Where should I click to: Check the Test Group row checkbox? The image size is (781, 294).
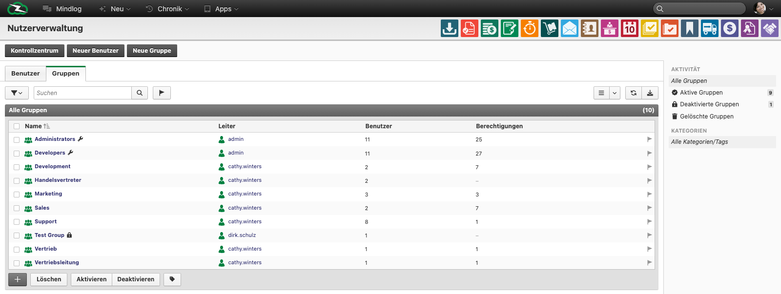coord(17,235)
